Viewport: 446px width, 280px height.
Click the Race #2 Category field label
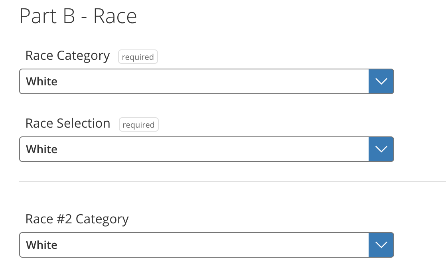[77, 219]
